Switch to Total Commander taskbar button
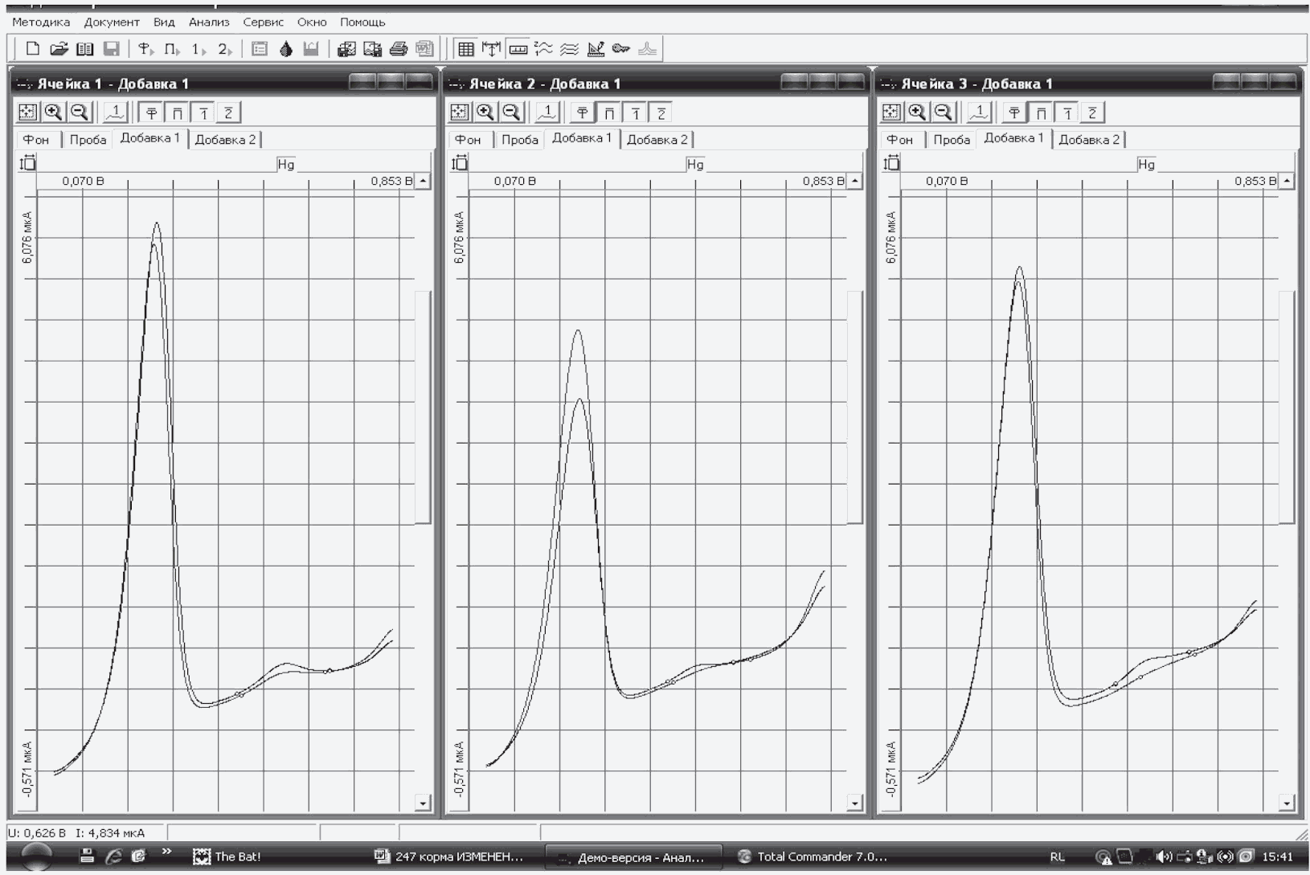 tap(812, 857)
